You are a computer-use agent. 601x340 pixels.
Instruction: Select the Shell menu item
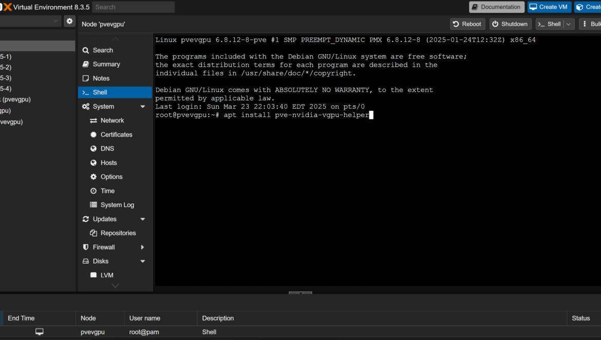coord(115,92)
